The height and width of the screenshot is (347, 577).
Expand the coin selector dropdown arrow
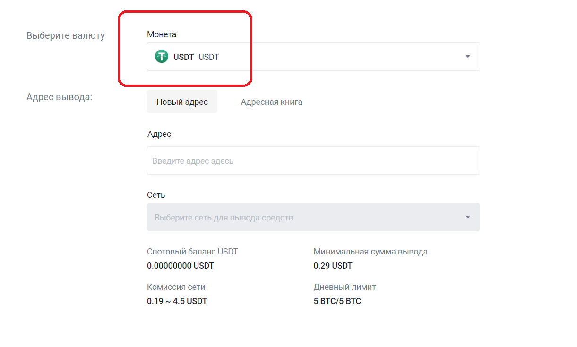(468, 57)
